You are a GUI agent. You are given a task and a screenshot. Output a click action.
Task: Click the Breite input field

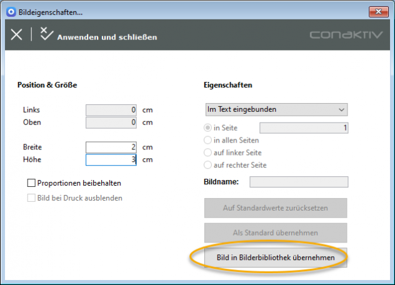tap(112, 147)
